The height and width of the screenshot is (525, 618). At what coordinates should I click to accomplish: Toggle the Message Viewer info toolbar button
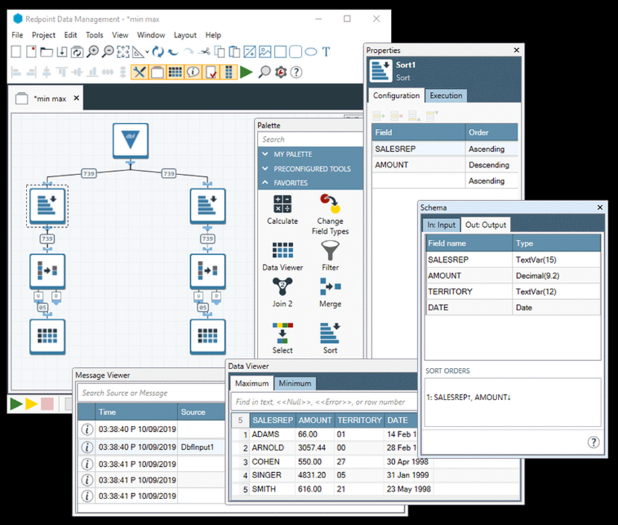(x=193, y=72)
